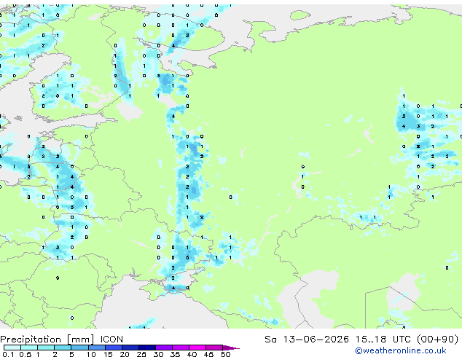The image size is (462, 357).
Task: Click the 'Precipitation [mm] ICON' title text
Action: [62, 340]
